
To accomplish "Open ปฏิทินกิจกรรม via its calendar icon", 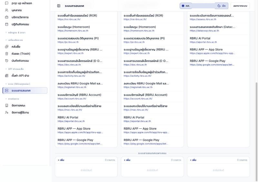I will [6, 24].
